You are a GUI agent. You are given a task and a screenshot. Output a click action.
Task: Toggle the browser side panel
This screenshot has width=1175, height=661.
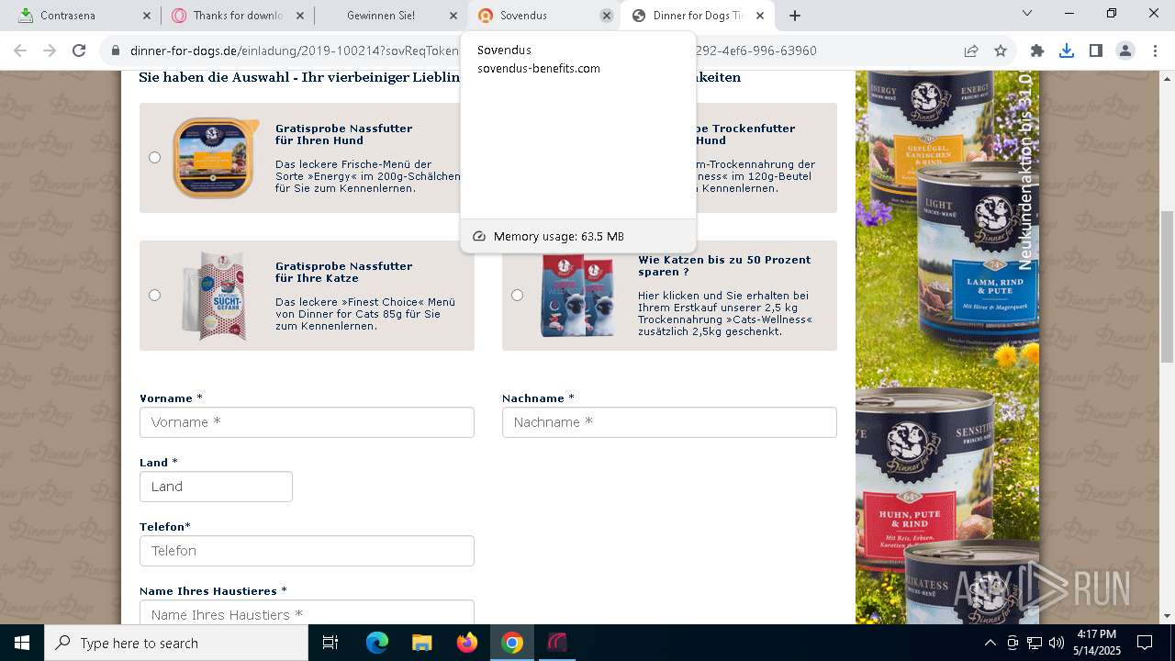point(1096,50)
